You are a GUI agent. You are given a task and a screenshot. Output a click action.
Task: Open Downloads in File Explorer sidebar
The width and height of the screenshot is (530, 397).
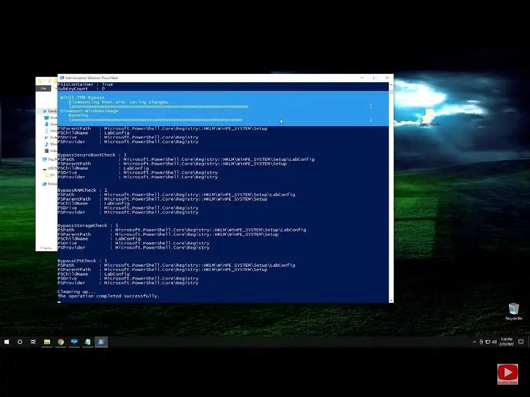[x=51, y=124]
